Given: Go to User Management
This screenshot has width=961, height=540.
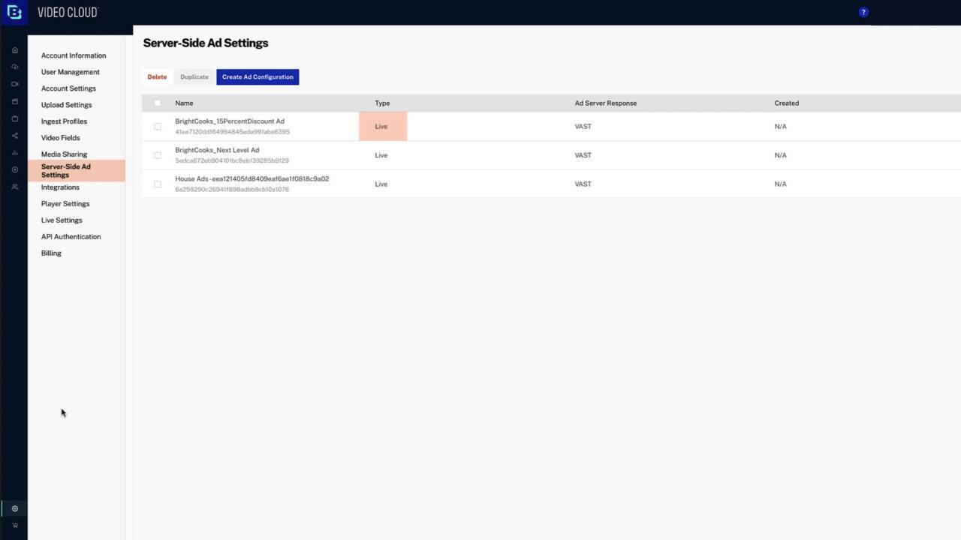Looking at the screenshot, I should click(x=71, y=72).
